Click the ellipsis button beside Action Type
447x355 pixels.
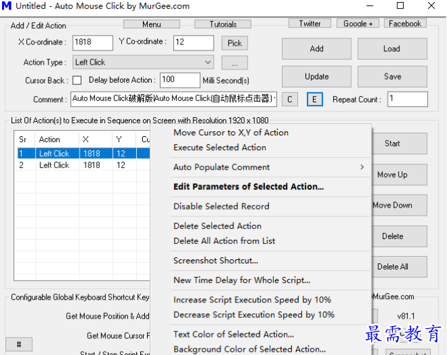(235, 63)
